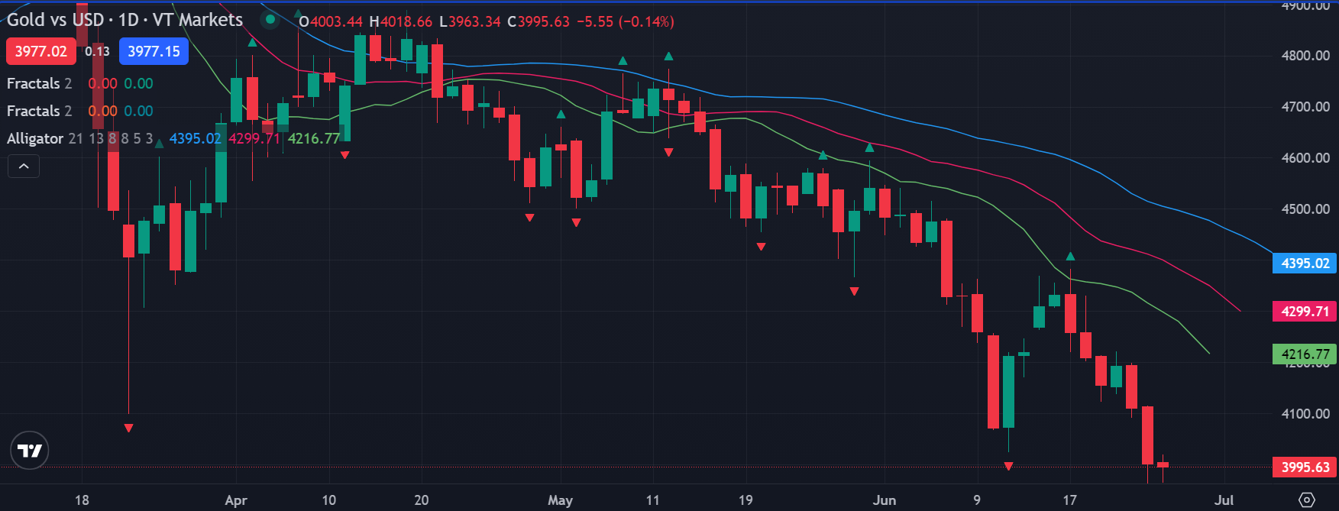
Task: Click 4100.00 on the price axis
Action: pyautogui.click(x=1305, y=414)
